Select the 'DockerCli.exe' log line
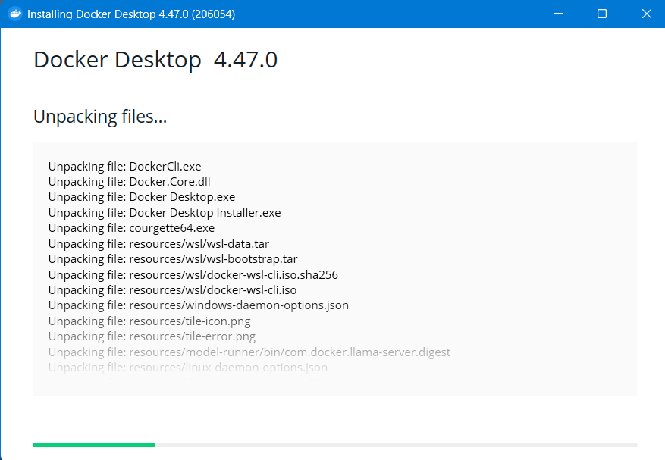The height and width of the screenshot is (460, 665). tap(124, 166)
